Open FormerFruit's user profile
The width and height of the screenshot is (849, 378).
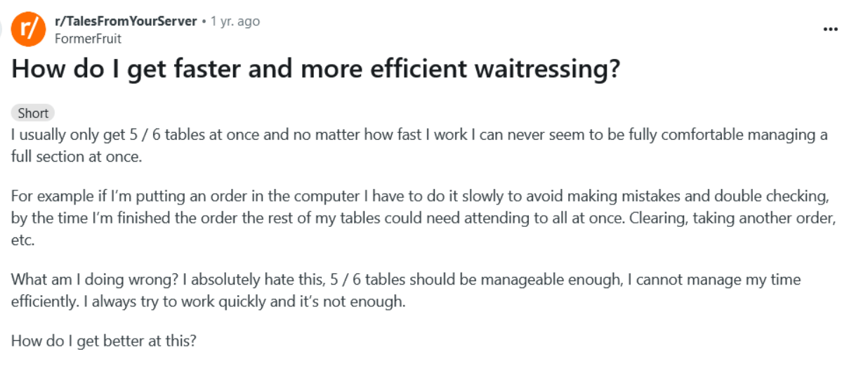click(x=88, y=39)
